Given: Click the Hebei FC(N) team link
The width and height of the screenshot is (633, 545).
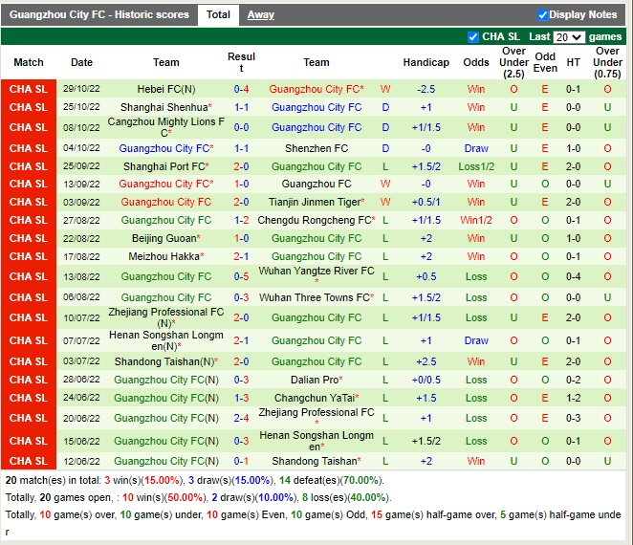Looking at the screenshot, I should (x=165, y=88).
